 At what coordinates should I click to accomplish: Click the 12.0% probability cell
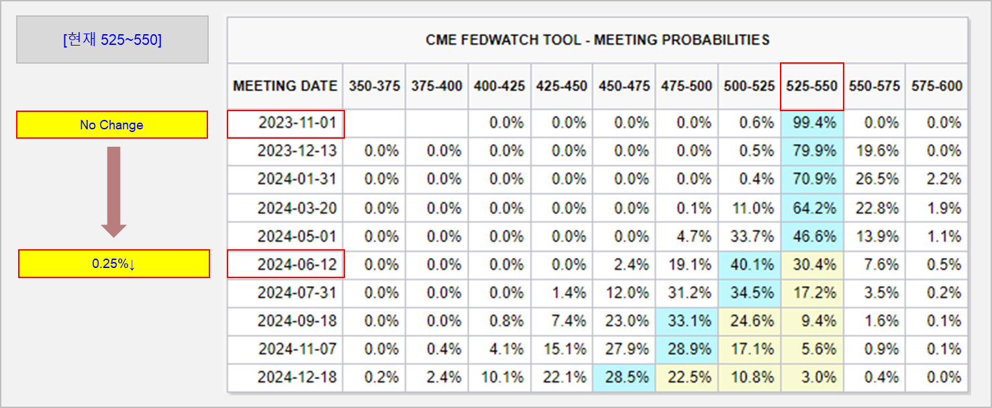click(x=624, y=293)
